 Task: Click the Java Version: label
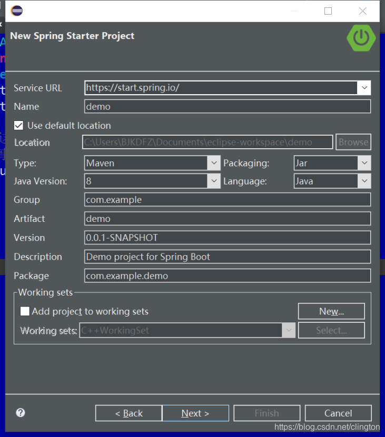tap(41, 181)
